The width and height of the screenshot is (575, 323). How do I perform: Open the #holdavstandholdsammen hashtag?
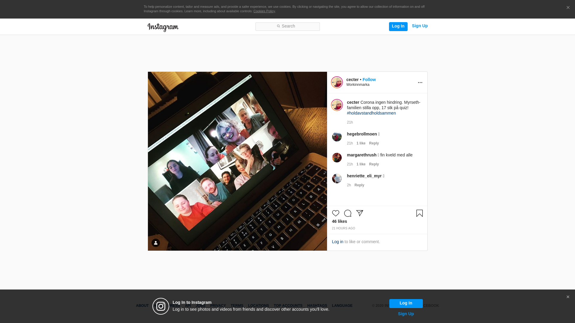coord(371,113)
